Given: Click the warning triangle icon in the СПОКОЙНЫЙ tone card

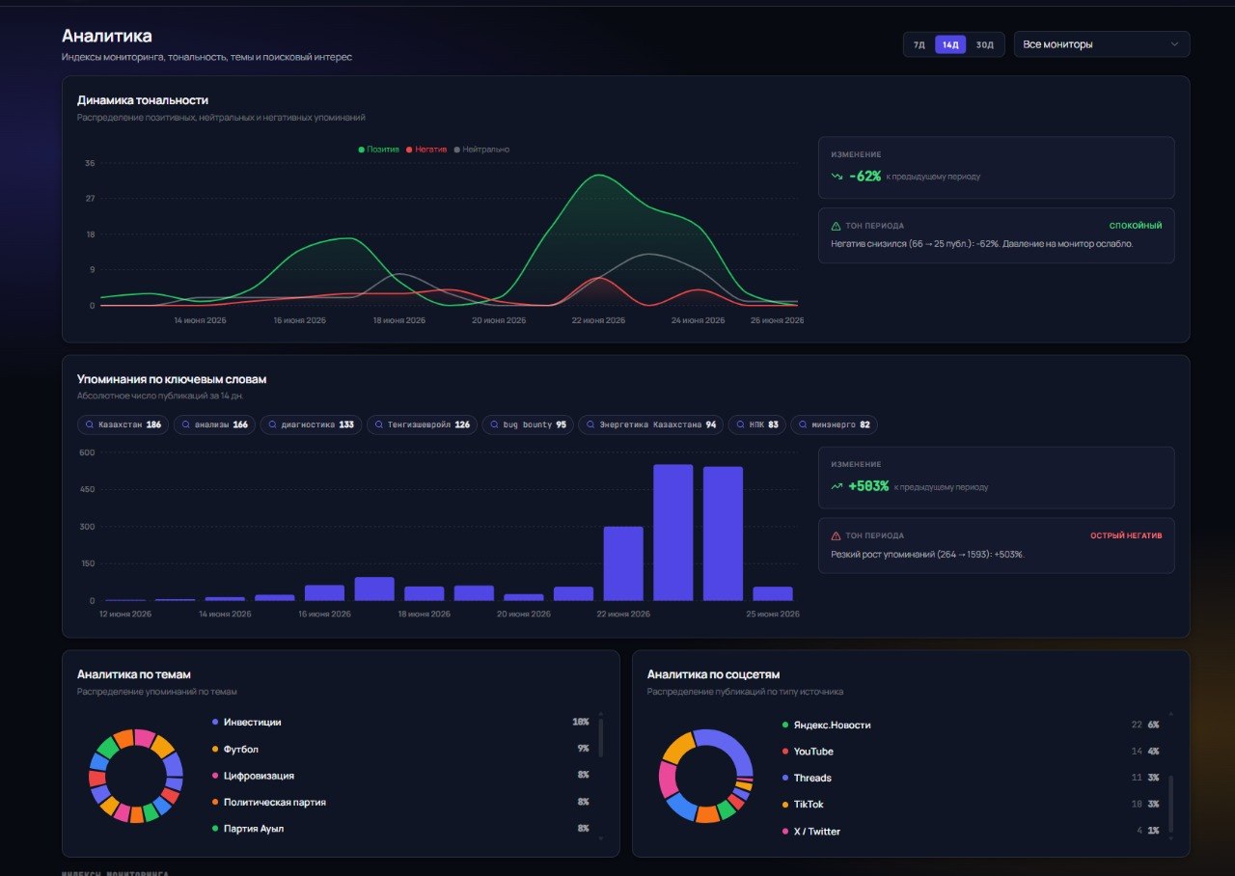Looking at the screenshot, I should coord(836,226).
